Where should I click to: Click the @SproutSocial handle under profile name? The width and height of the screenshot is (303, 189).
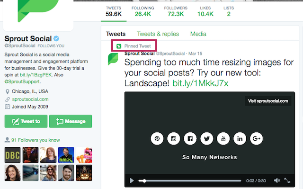[20, 46]
